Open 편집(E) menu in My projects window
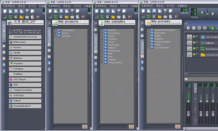The width and height of the screenshot is (218, 131). pos(67,6)
